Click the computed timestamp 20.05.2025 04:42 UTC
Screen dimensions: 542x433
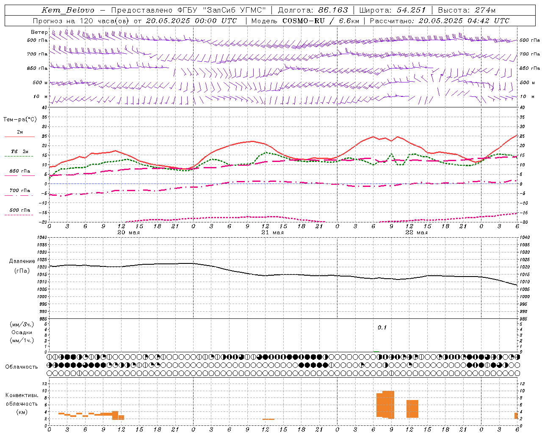pos(464,20)
